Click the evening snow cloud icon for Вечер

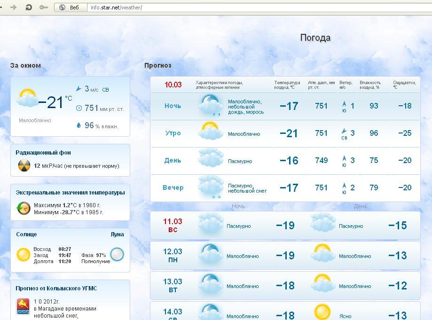tap(210, 187)
